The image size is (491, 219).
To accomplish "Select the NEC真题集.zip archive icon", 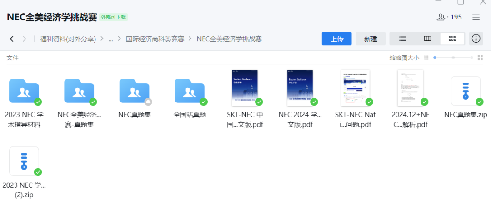I will [466, 91].
